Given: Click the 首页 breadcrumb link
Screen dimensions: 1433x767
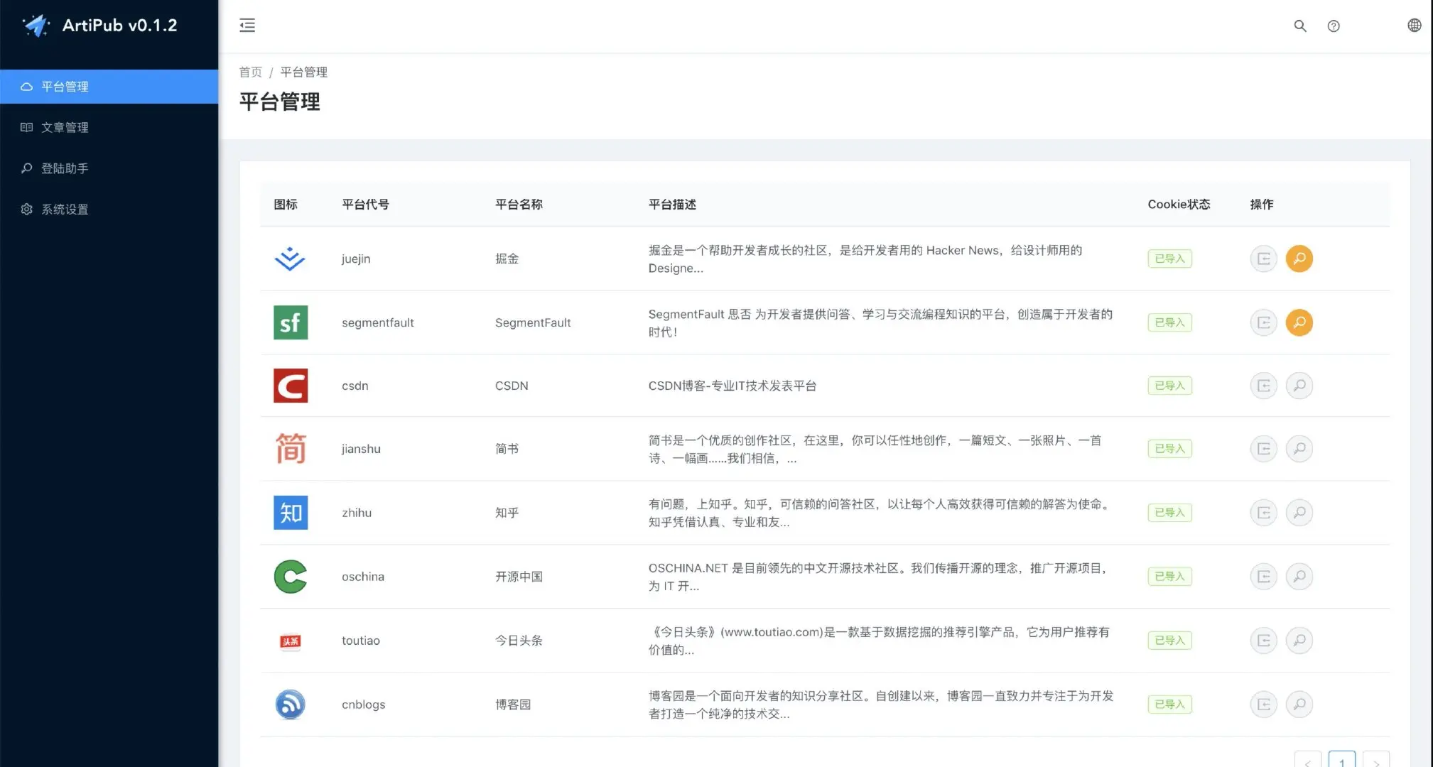Looking at the screenshot, I should click(x=250, y=72).
